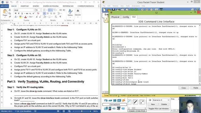The width and height of the screenshot is (201, 113).
Task: Click the decrease indent icon
Action: click(61, 10)
